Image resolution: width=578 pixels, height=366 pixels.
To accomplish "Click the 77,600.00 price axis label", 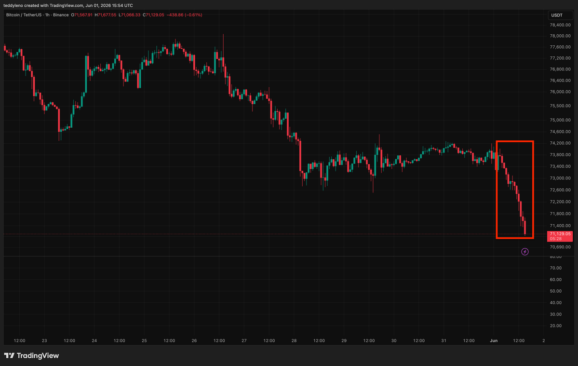I will click(x=560, y=47).
